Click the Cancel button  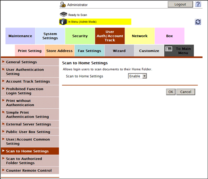click(186, 92)
